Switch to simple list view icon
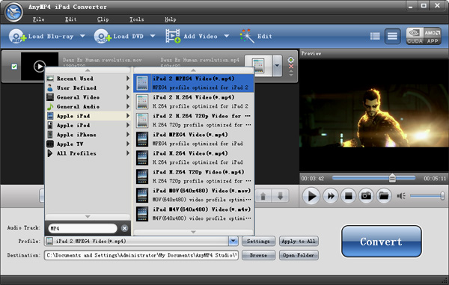This screenshot has width=449, height=285. click(x=392, y=36)
